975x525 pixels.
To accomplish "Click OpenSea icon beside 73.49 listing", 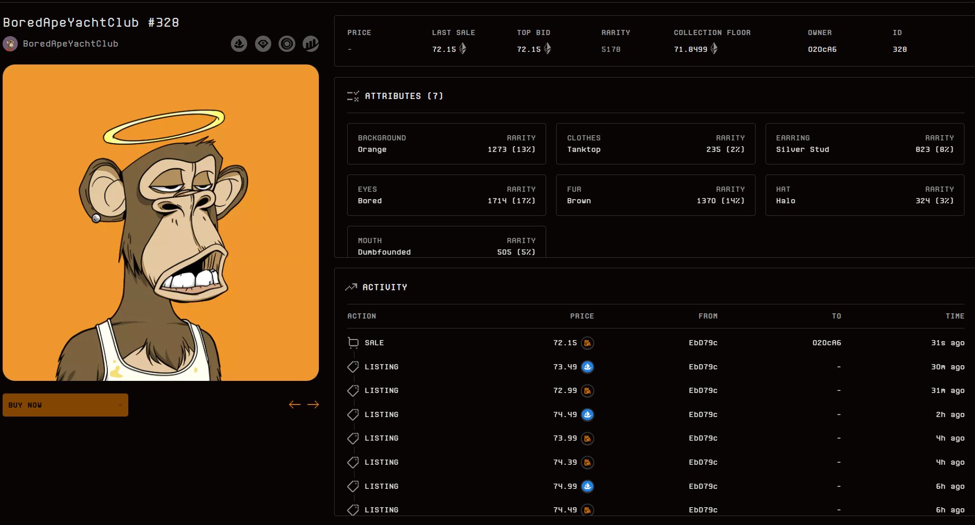I will 588,367.
